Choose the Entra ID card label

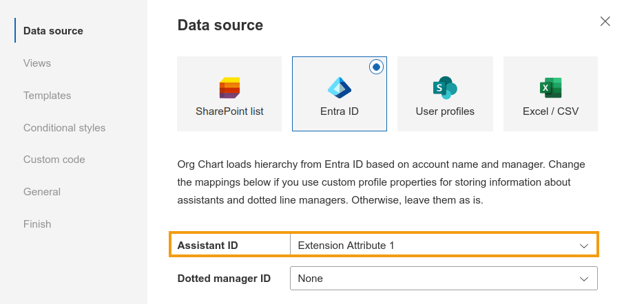[340, 111]
